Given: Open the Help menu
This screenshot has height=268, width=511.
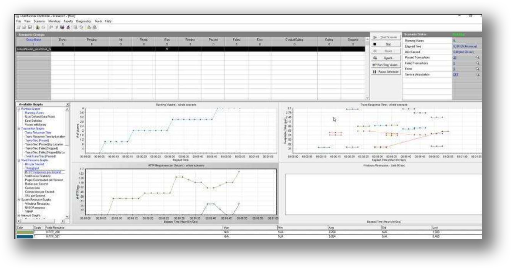Looking at the screenshot, I should 108,22.
